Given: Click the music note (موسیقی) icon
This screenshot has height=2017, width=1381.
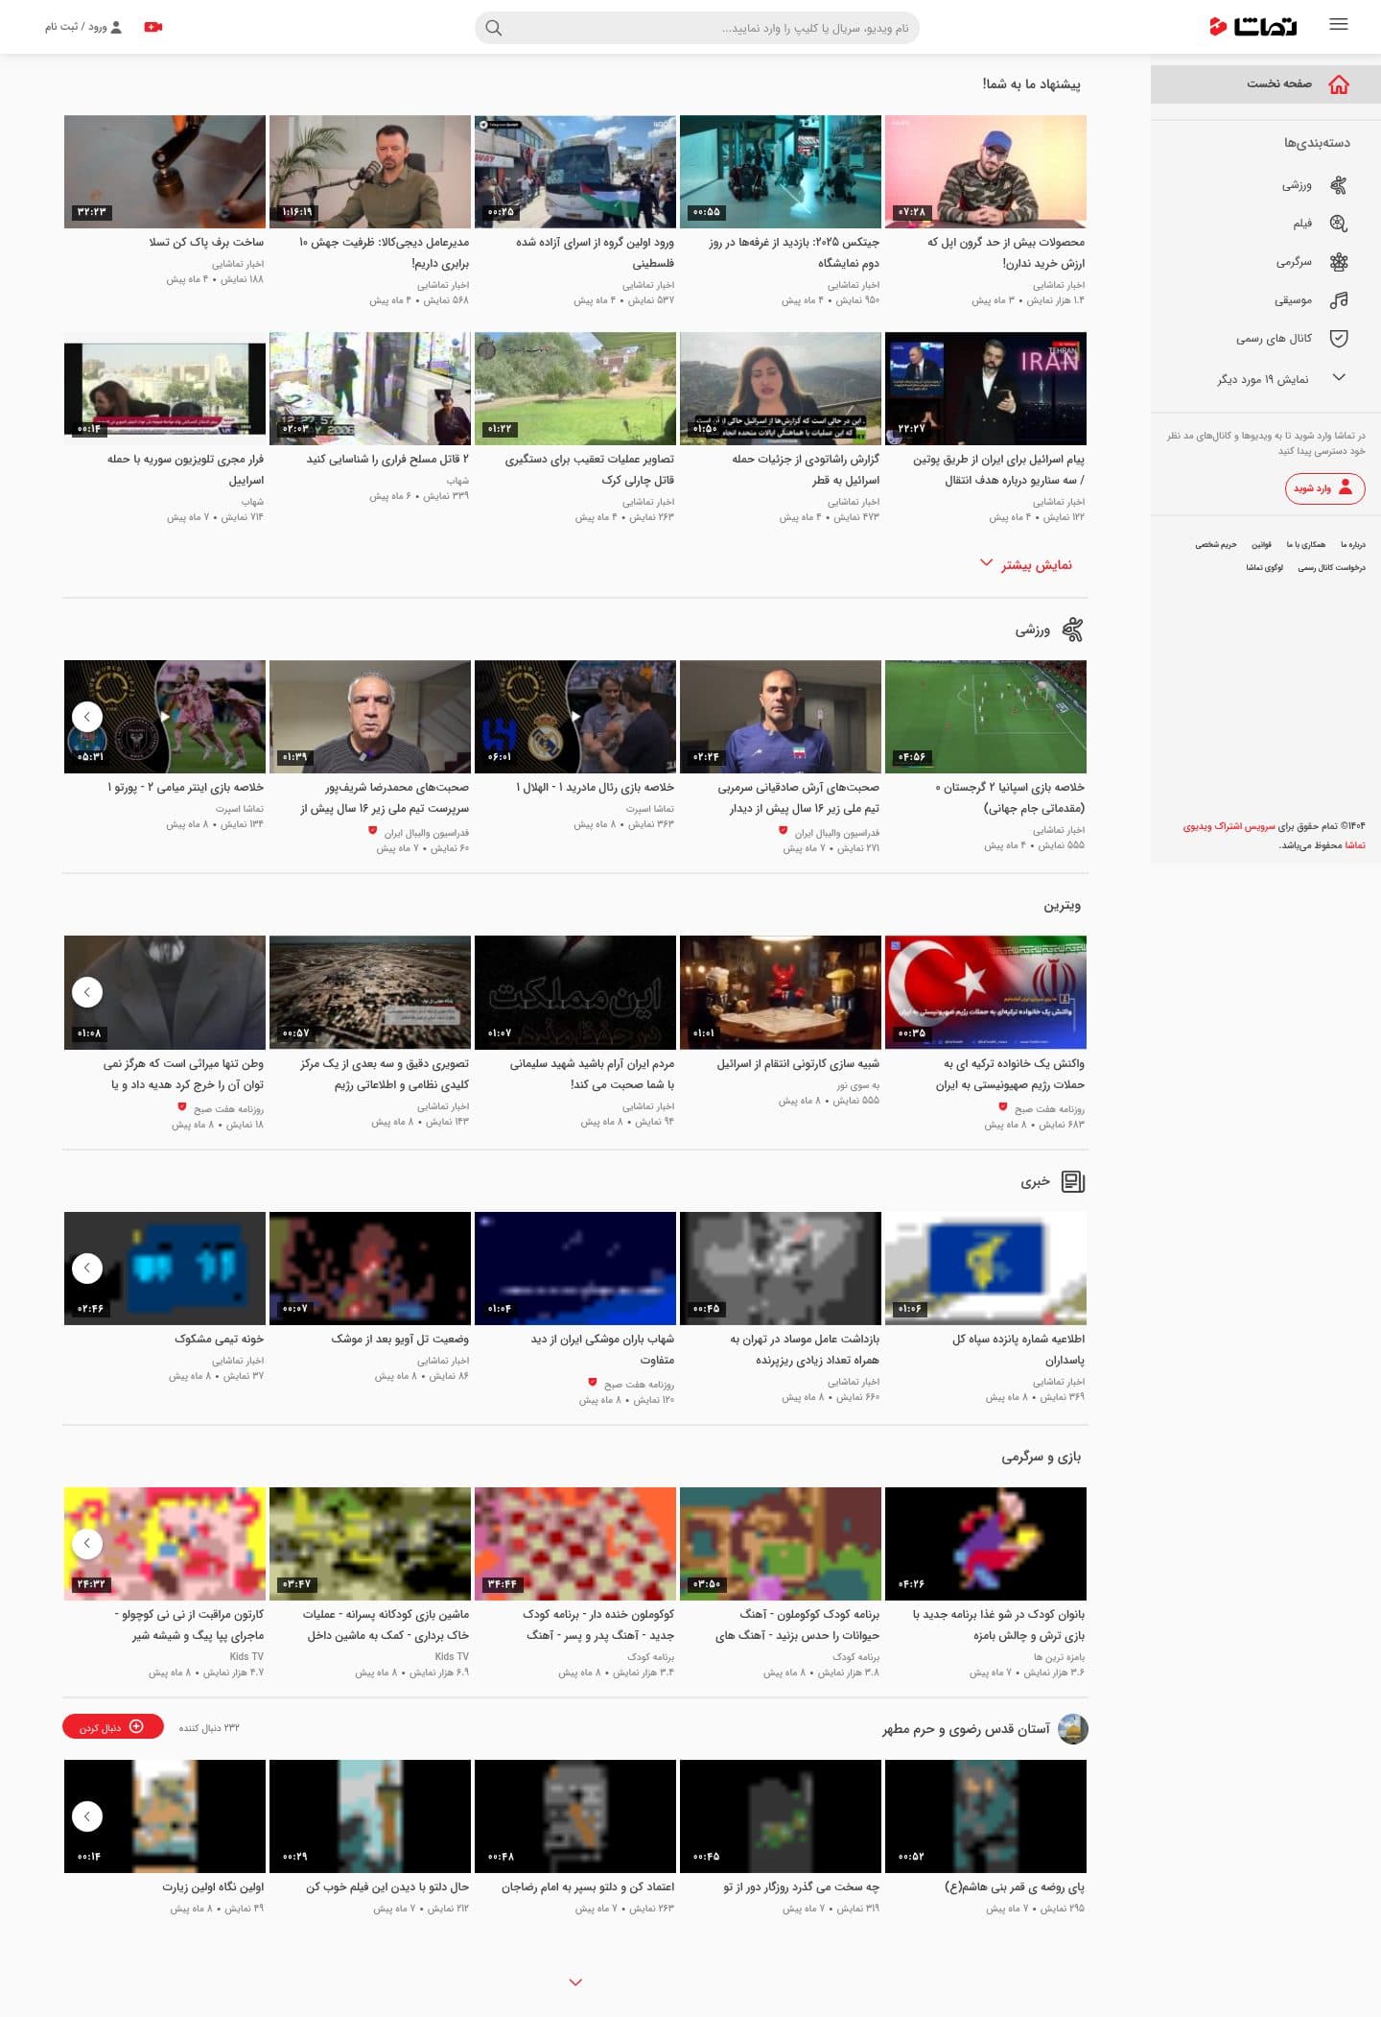Looking at the screenshot, I should (x=1339, y=300).
